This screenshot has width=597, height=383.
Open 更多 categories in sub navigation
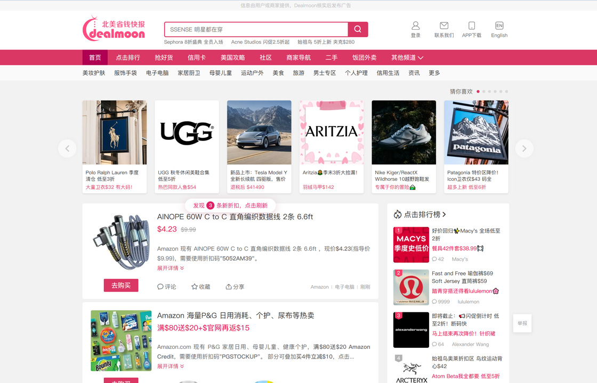point(434,73)
